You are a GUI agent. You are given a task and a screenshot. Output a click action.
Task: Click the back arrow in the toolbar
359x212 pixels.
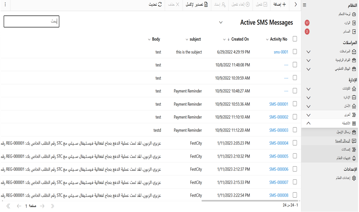point(295,4)
